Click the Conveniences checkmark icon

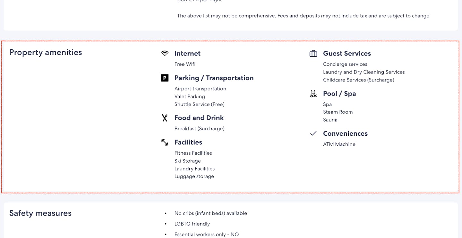313,133
